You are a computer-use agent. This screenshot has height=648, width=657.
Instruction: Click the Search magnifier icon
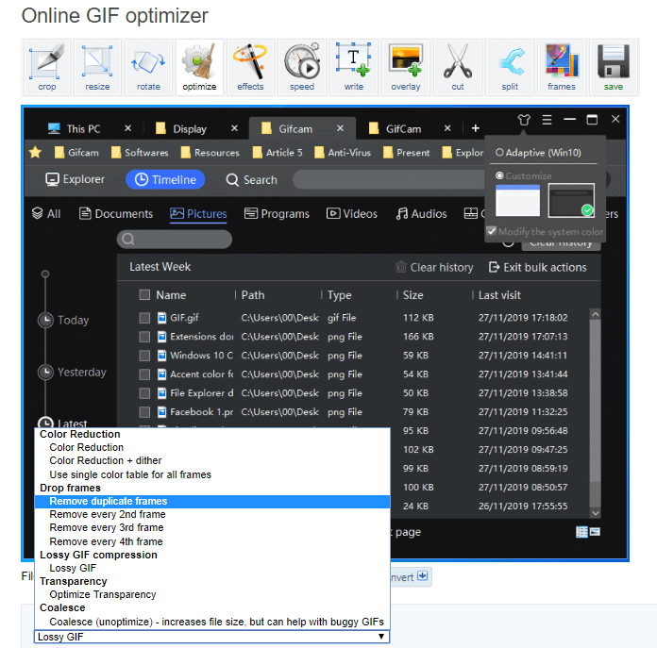232,180
